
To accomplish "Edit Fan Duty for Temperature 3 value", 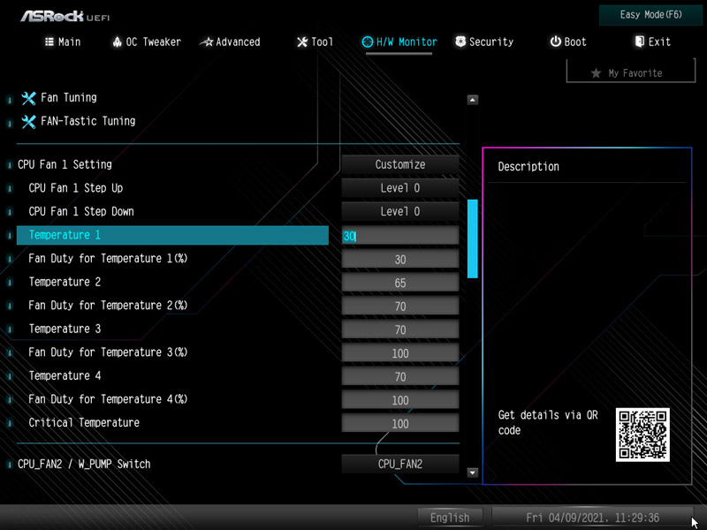I will tap(400, 352).
